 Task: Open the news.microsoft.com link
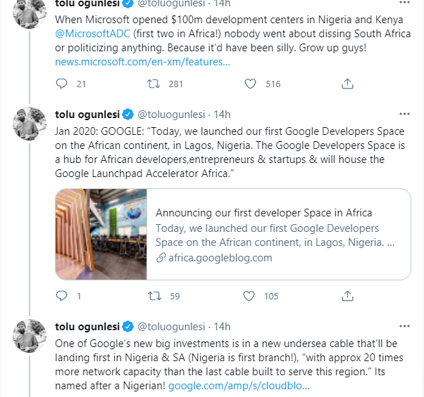point(142,62)
